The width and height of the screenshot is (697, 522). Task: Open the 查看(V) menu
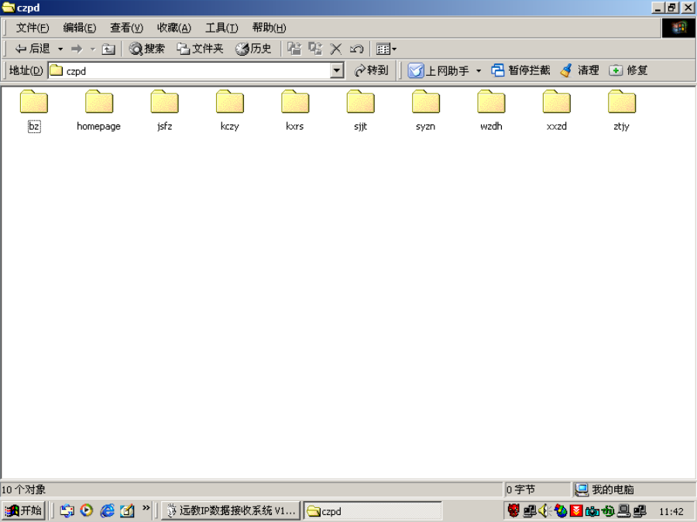click(127, 28)
